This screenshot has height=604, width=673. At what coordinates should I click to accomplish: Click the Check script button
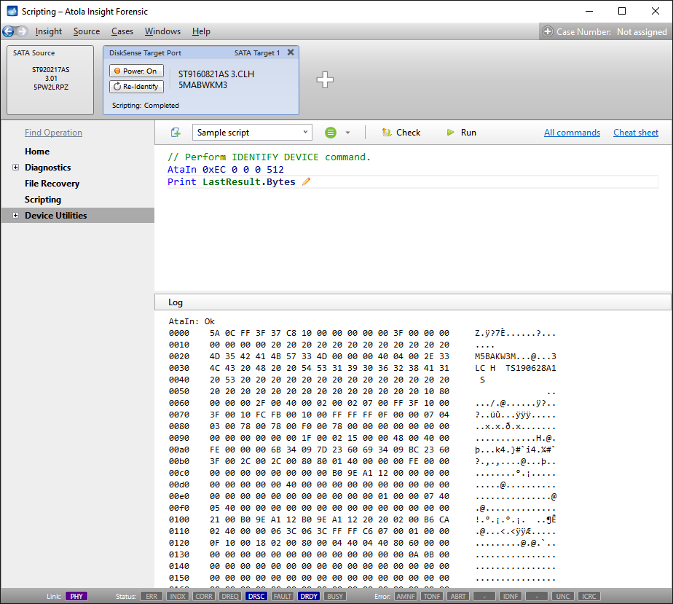click(x=401, y=133)
